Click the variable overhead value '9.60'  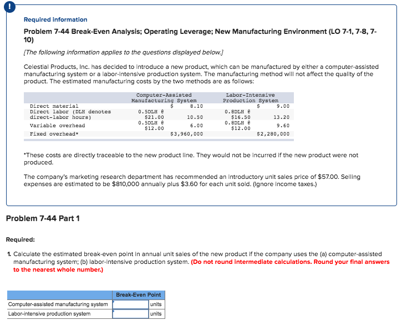pos(283,126)
